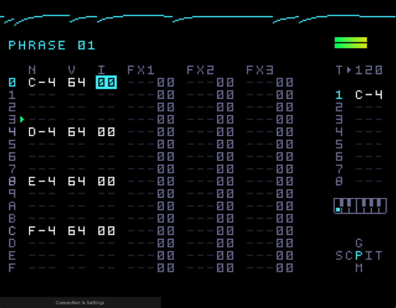The width and height of the screenshot is (396, 308).
Task: Select highlighted instrument cell 00 in row 0
Action: 106,83
